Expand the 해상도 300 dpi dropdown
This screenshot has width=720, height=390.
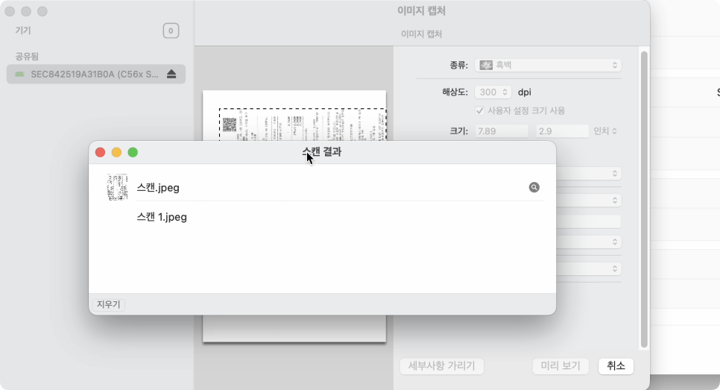[493, 92]
